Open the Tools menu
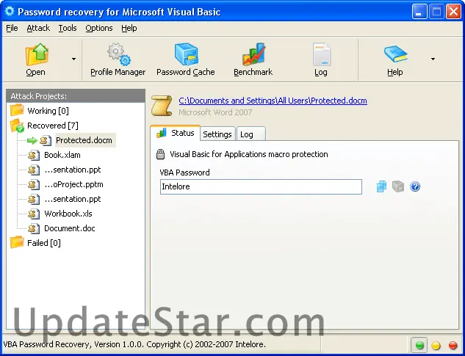465x356 pixels. (68, 28)
